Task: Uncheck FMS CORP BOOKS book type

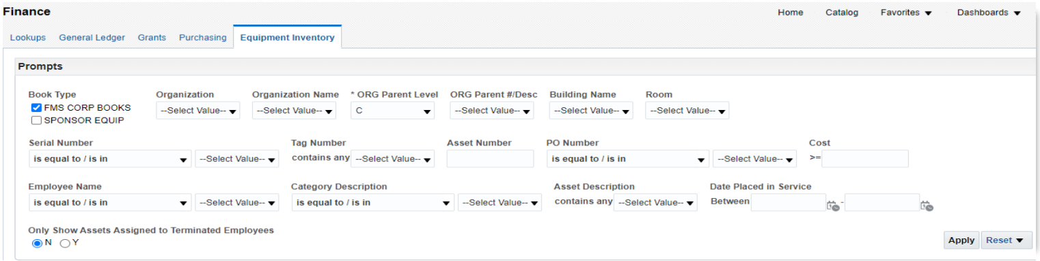Action: (x=36, y=108)
